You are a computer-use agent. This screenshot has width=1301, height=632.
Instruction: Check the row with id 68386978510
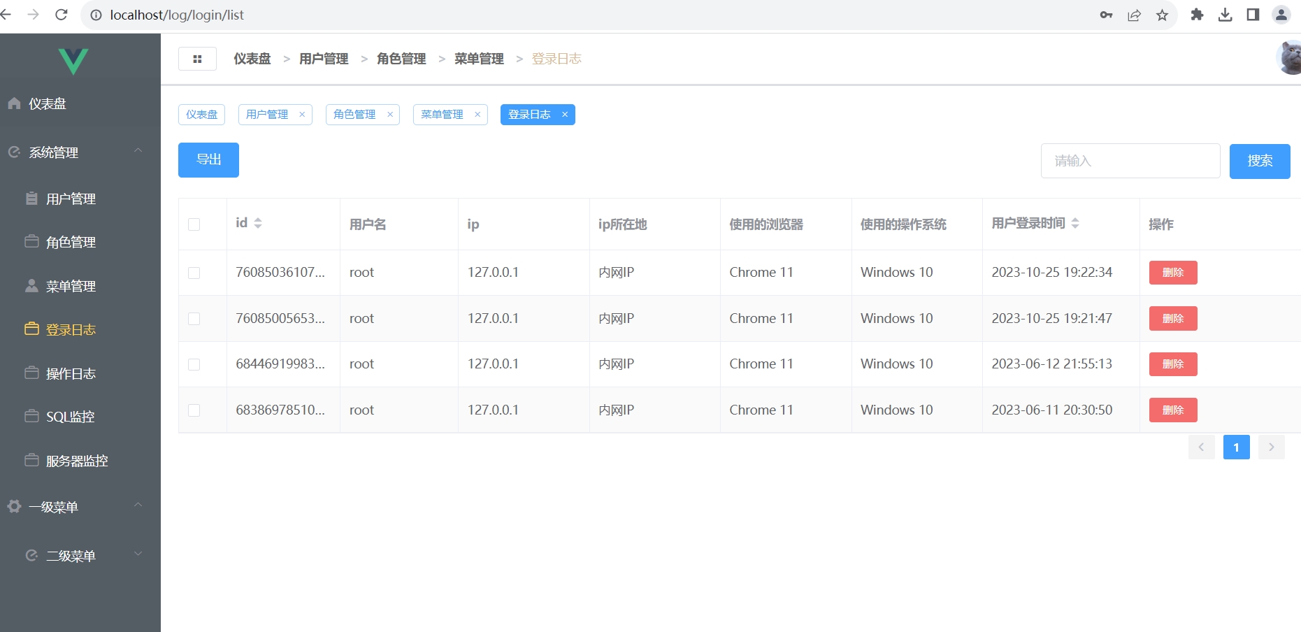tap(194, 410)
